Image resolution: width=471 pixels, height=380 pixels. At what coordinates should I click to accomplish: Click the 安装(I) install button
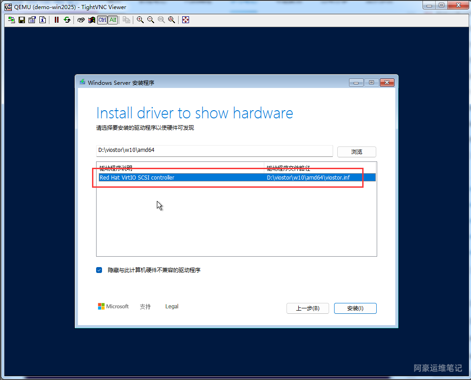[x=355, y=308]
